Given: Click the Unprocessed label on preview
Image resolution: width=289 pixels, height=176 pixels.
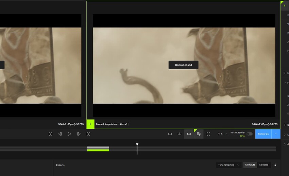Looking at the screenshot, I should (x=183, y=65).
